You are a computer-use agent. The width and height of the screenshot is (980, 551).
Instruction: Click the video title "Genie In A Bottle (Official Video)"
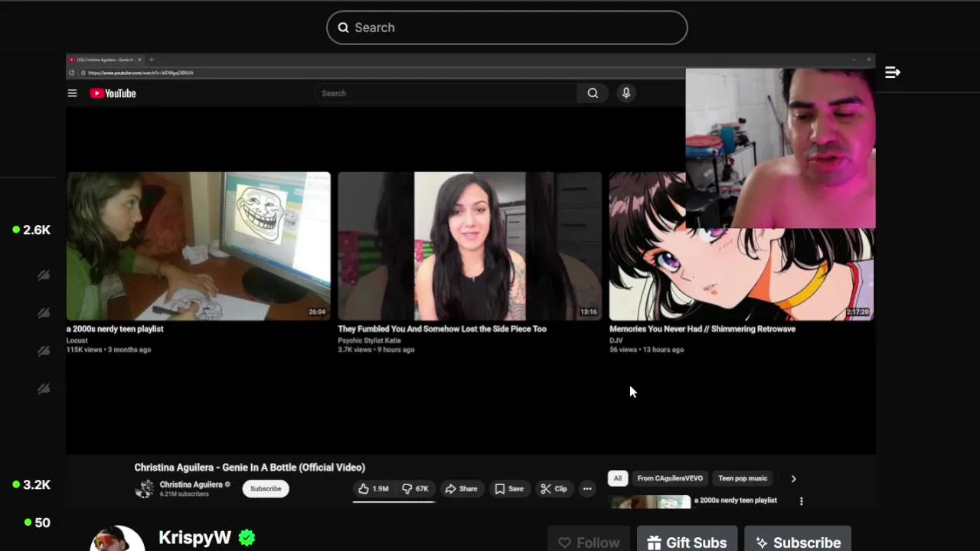[250, 468]
